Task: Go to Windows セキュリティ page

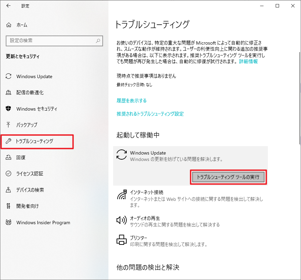Action: pos(37,109)
